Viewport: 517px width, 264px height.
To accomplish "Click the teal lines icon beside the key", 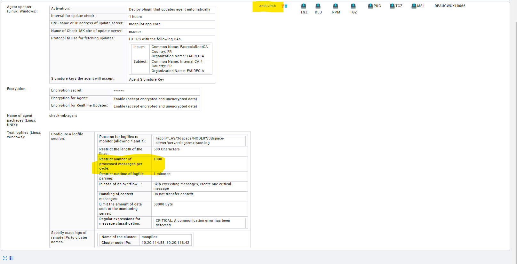I will (x=286, y=6).
